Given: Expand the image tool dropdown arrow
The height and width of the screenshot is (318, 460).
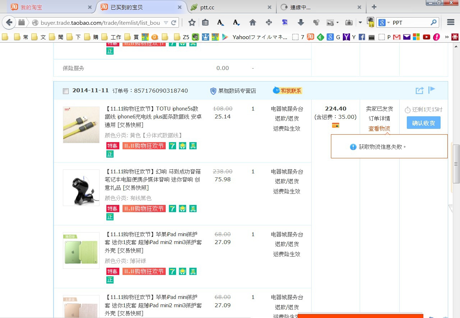Looking at the screenshot, I should 337,23.
